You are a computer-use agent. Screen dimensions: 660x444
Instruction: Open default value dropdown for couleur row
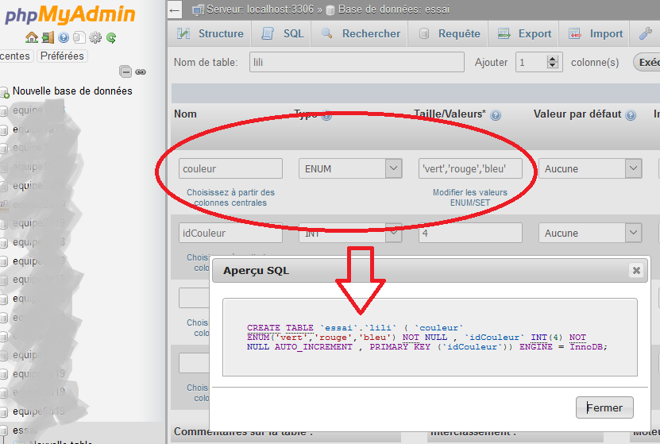pyautogui.click(x=590, y=168)
